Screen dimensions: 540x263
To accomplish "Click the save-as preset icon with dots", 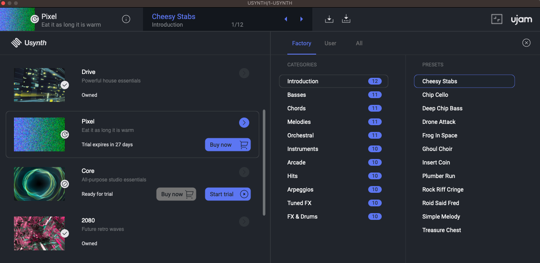I will point(346,19).
